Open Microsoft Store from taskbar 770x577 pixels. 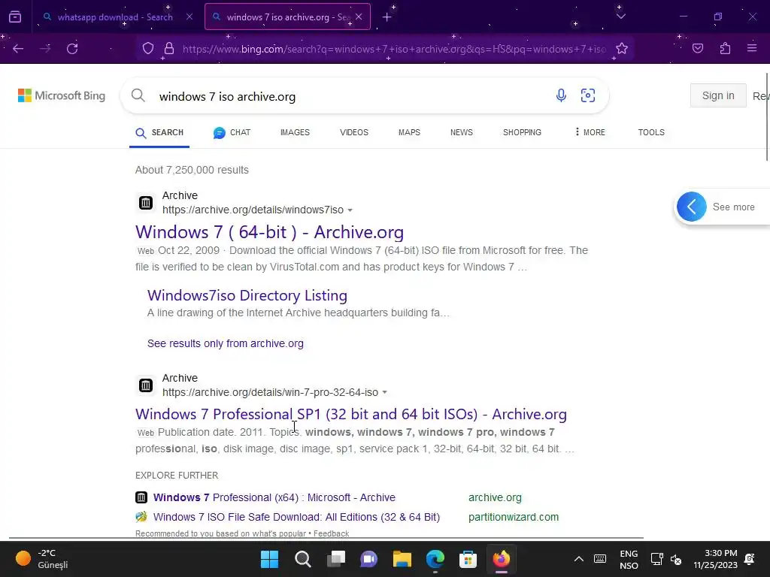[468, 559]
